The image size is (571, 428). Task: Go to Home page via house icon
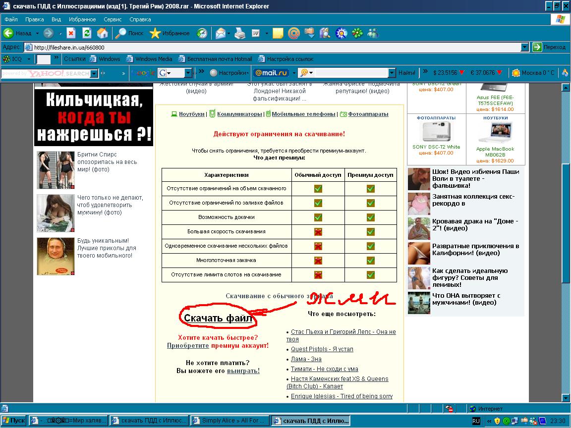click(103, 33)
